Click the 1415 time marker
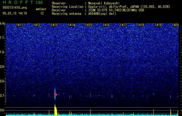Image resolution: width=182 pixels, height=116 pixels. coord(89,25)
